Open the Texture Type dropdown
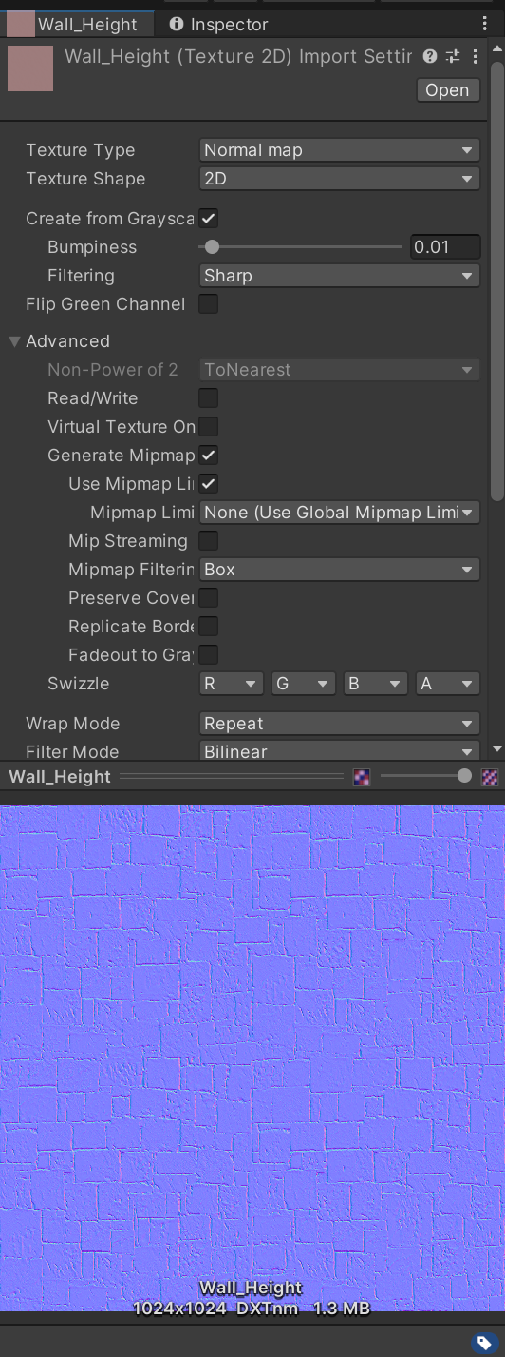505x1357 pixels. [340, 150]
